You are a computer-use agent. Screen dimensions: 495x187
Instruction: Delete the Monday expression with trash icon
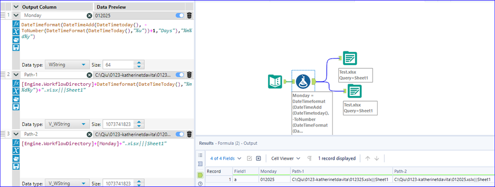tap(189, 15)
